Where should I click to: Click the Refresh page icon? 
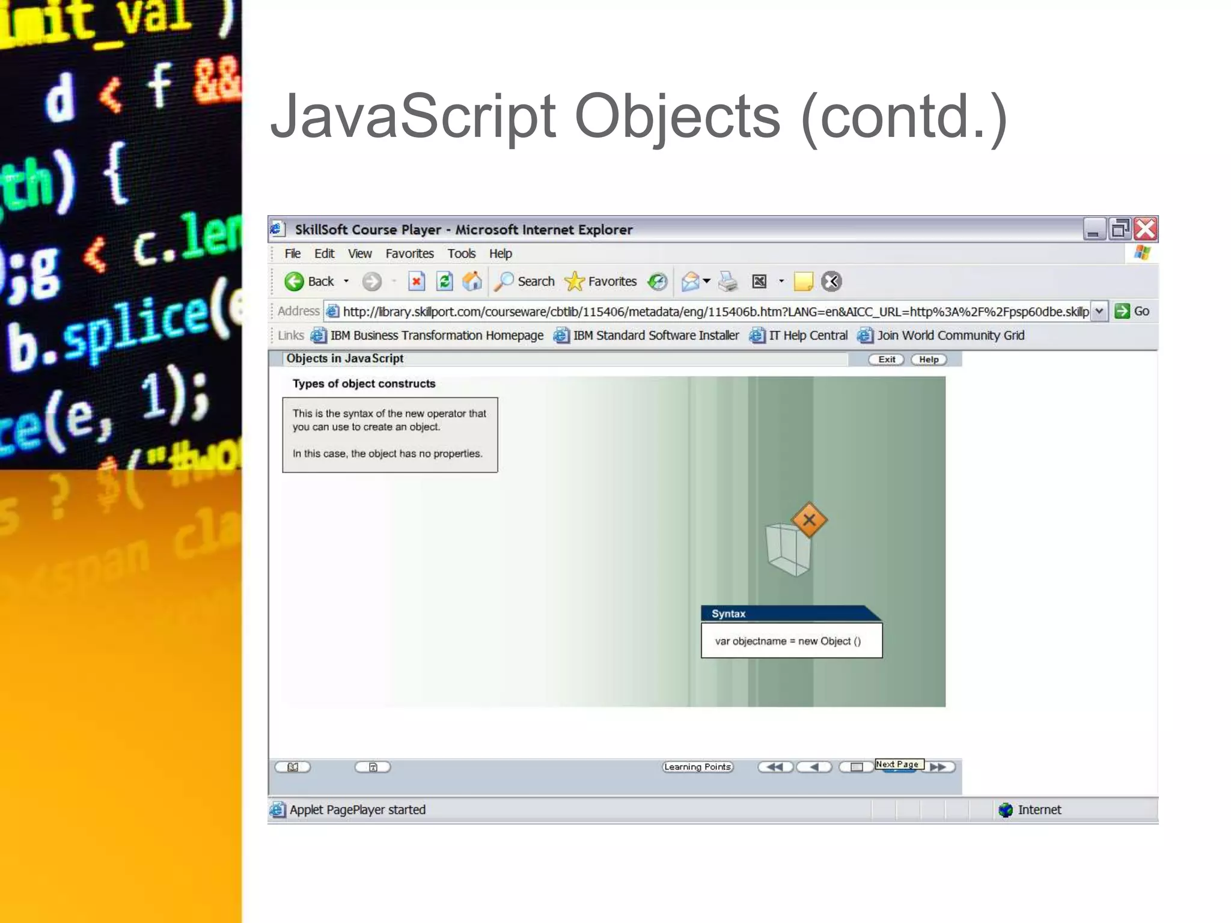[445, 281]
